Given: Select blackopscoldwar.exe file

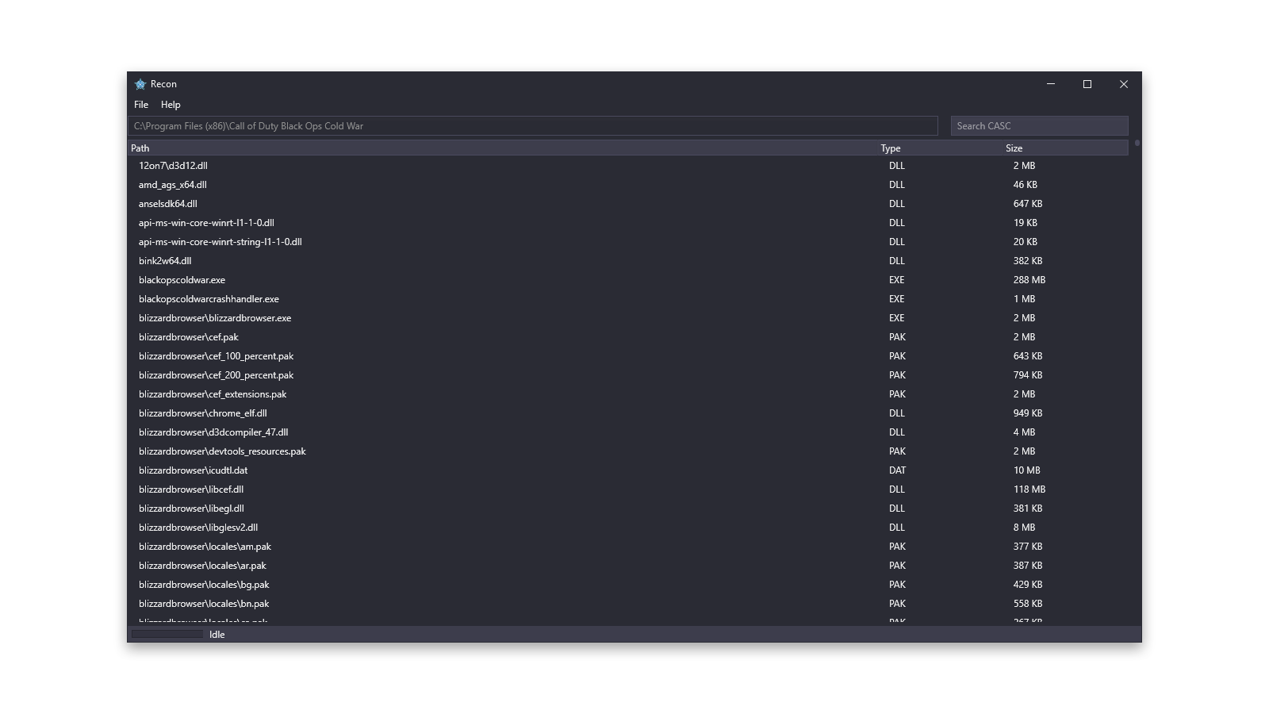Looking at the screenshot, I should 628,280.
